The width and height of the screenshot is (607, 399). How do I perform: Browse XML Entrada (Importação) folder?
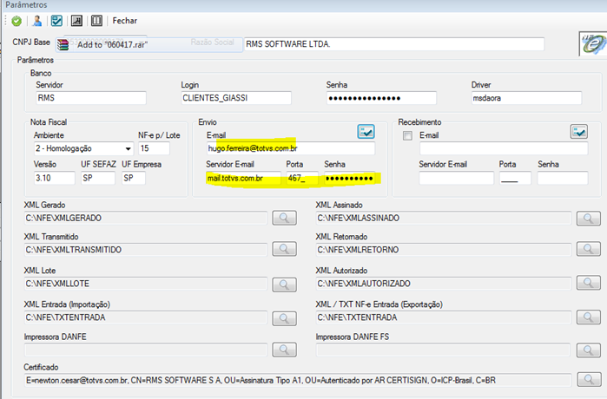(x=285, y=318)
